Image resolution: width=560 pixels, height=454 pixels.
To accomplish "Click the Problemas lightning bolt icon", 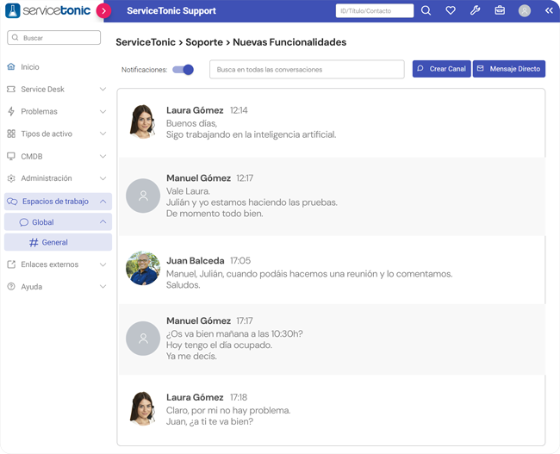I will [11, 111].
